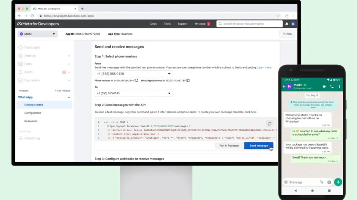Open account avatar in header
The width and height of the screenshot is (357, 200).
coord(293,24)
